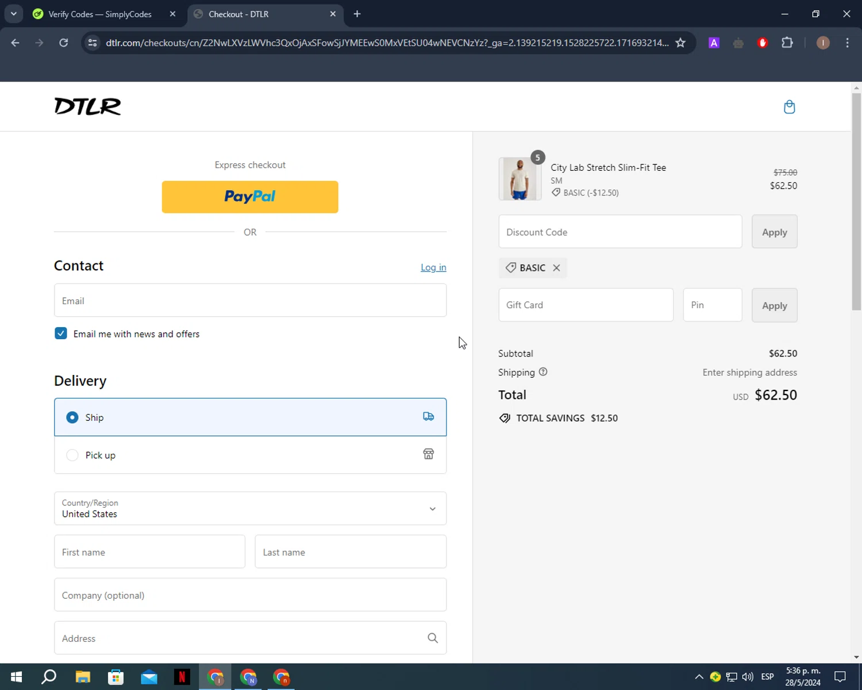The width and height of the screenshot is (862, 690).
Task: Click the Log in link
Action: point(433,267)
